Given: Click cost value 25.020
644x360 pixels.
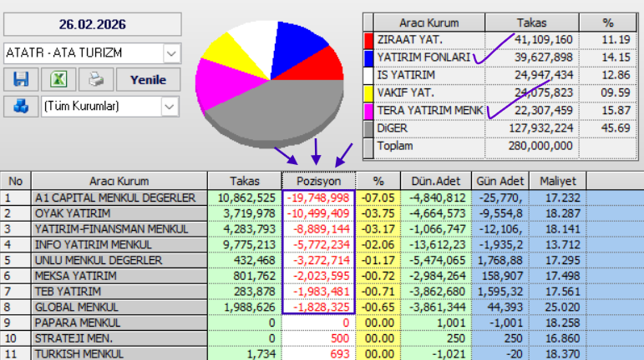Looking at the screenshot, I should click(x=563, y=307).
